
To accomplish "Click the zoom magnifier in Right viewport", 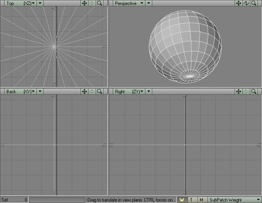I will [x=254, y=92].
